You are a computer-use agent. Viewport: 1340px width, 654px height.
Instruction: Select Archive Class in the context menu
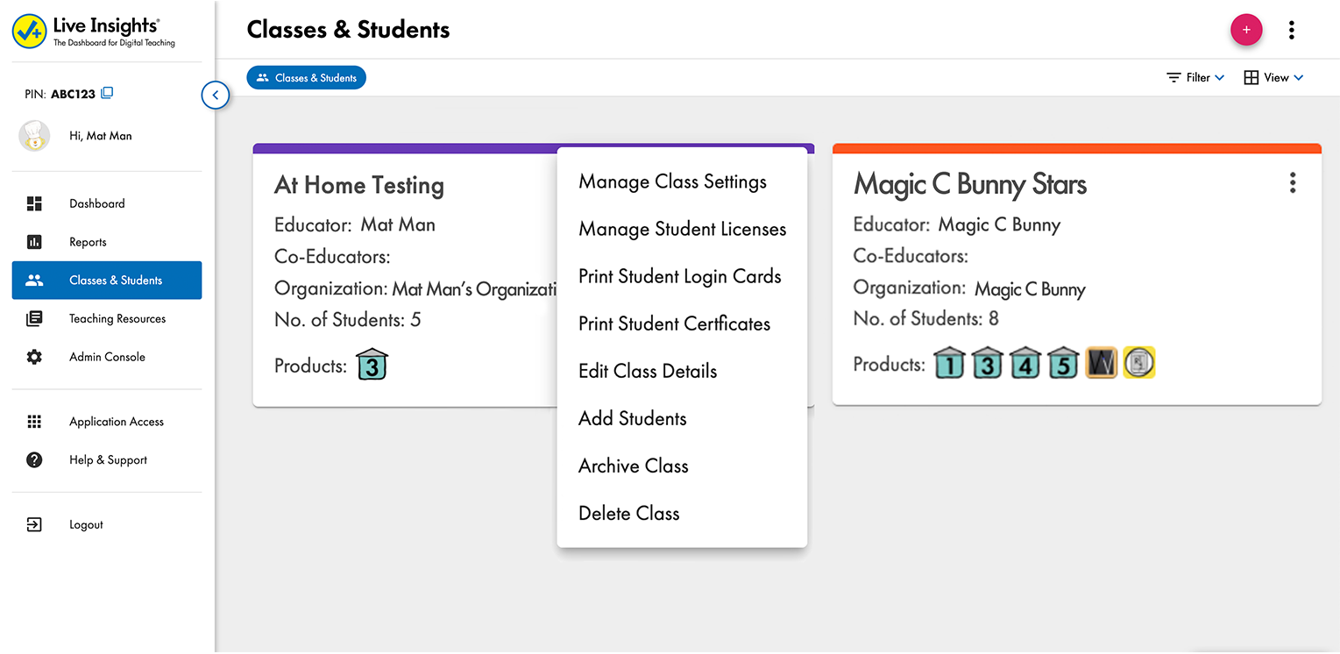[x=633, y=466]
